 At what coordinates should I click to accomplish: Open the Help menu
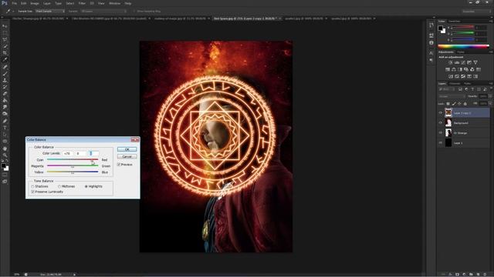point(128,3)
